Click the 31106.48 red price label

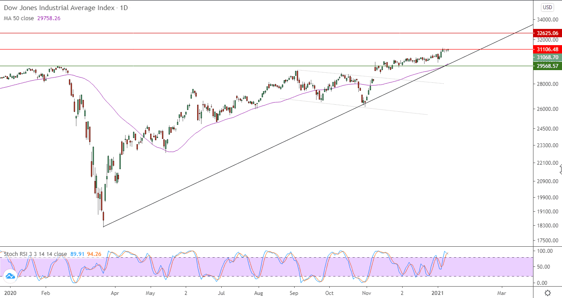point(547,50)
